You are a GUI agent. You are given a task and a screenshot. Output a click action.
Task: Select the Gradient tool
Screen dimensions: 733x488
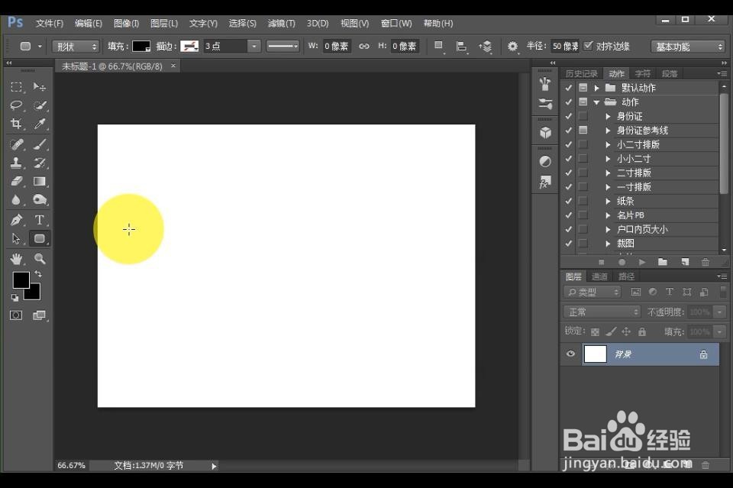pos(40,181)
